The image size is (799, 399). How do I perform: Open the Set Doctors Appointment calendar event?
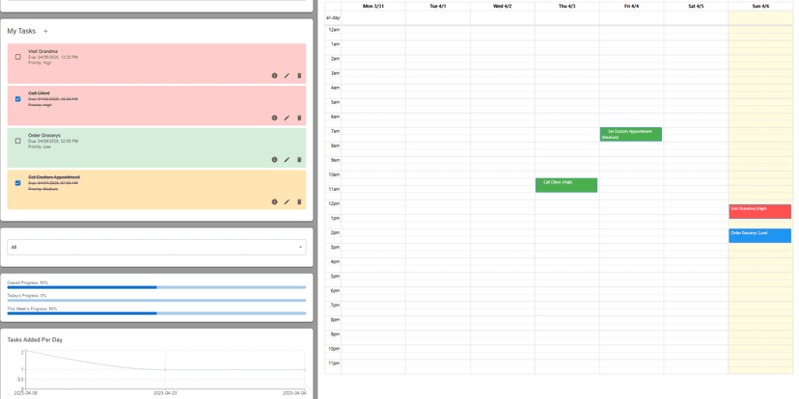(631, 134)
